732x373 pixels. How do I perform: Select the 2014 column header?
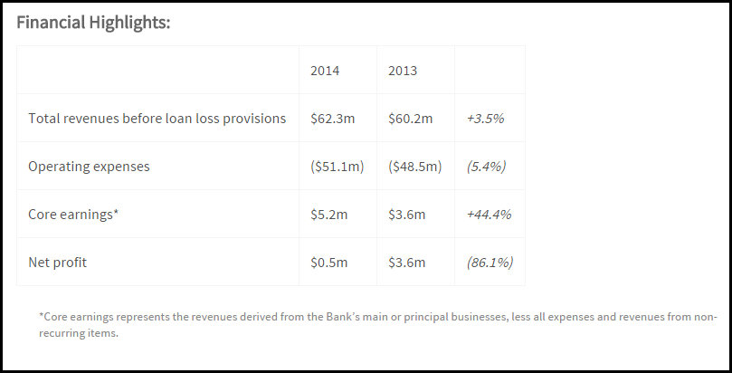click(x=325, y=71)
